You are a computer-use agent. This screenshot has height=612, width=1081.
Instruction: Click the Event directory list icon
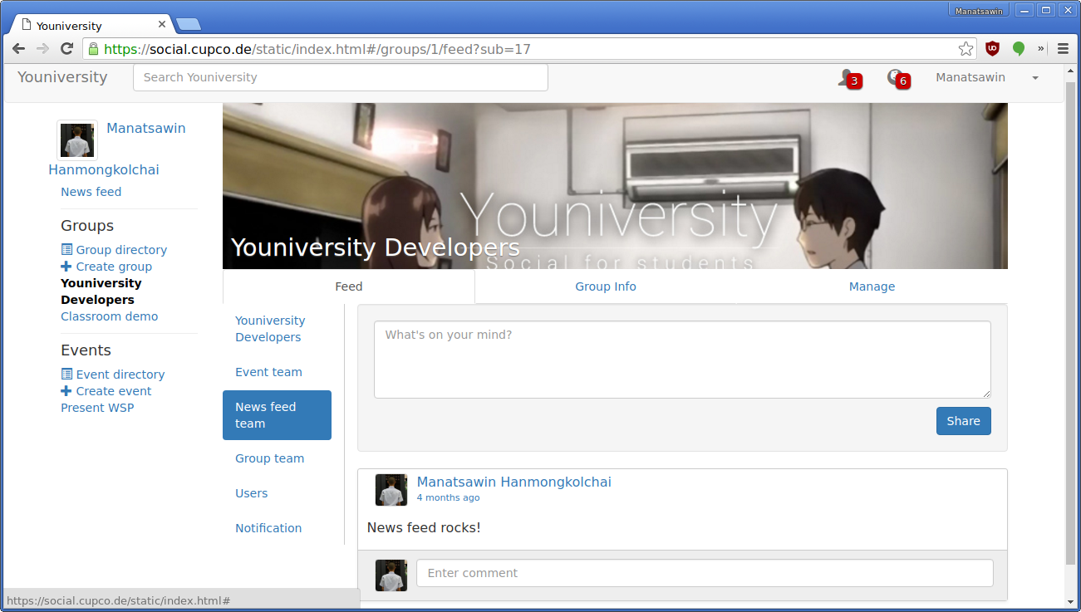pyautogui.click(x=66, y=375)
